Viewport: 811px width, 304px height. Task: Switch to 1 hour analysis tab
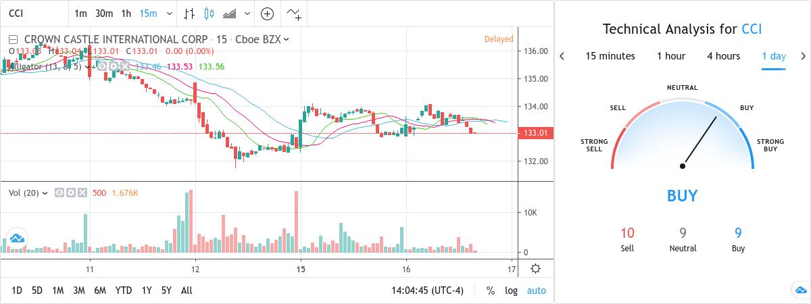(x=671, y=56)
